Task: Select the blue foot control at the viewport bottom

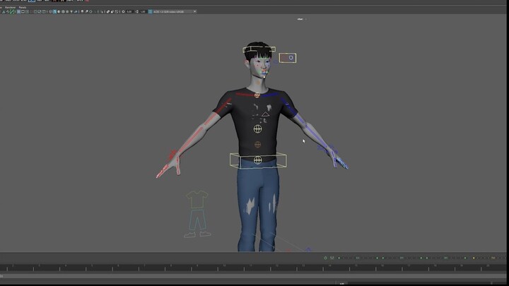Action: [x=308, y=249]
